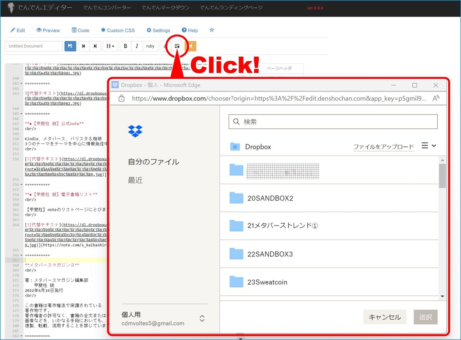
Task: Click the Dropbox breadcrumb label
Action: click(258, 147)
